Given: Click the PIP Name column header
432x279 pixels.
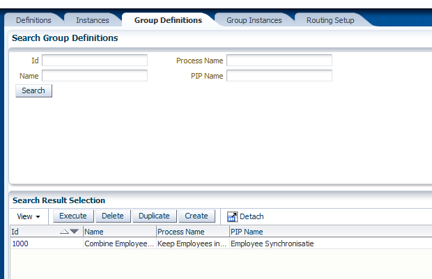Looking at the screenshot, I should click(330, 232).
